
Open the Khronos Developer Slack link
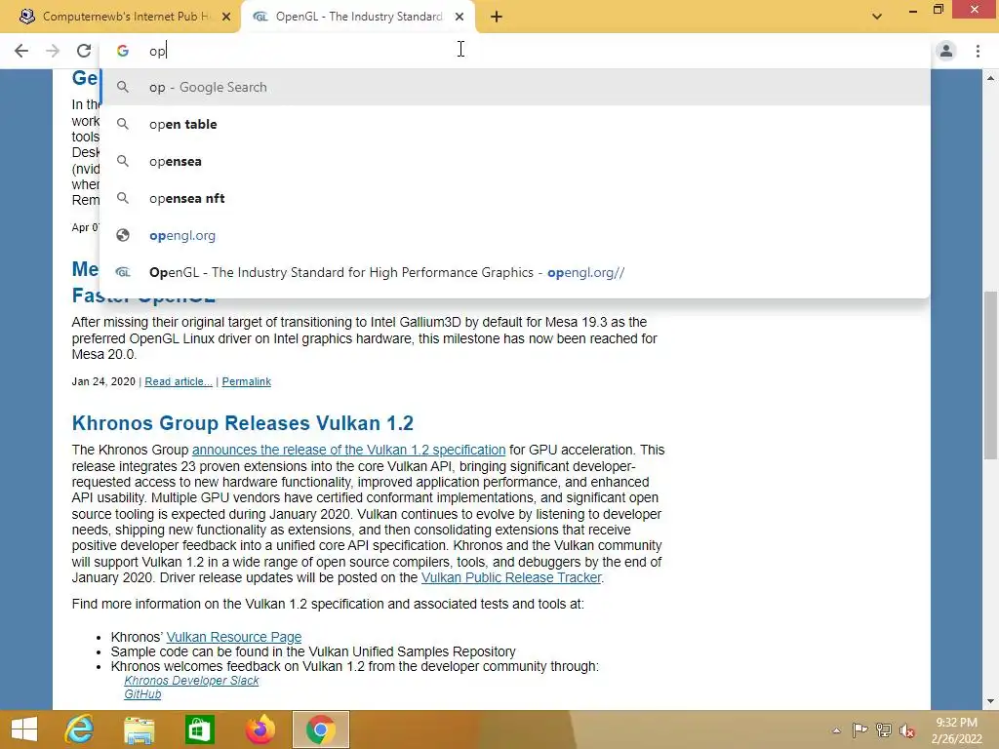click(191, 680)
